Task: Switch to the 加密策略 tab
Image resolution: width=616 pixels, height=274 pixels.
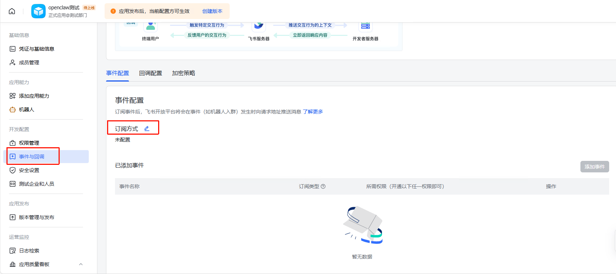Action: pyautogui.click(x=183, y=73)
